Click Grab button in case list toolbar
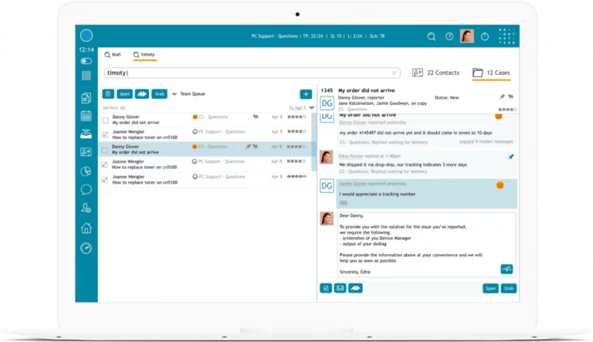The width and height of the screenshot is (593, 342). point(160,94)
